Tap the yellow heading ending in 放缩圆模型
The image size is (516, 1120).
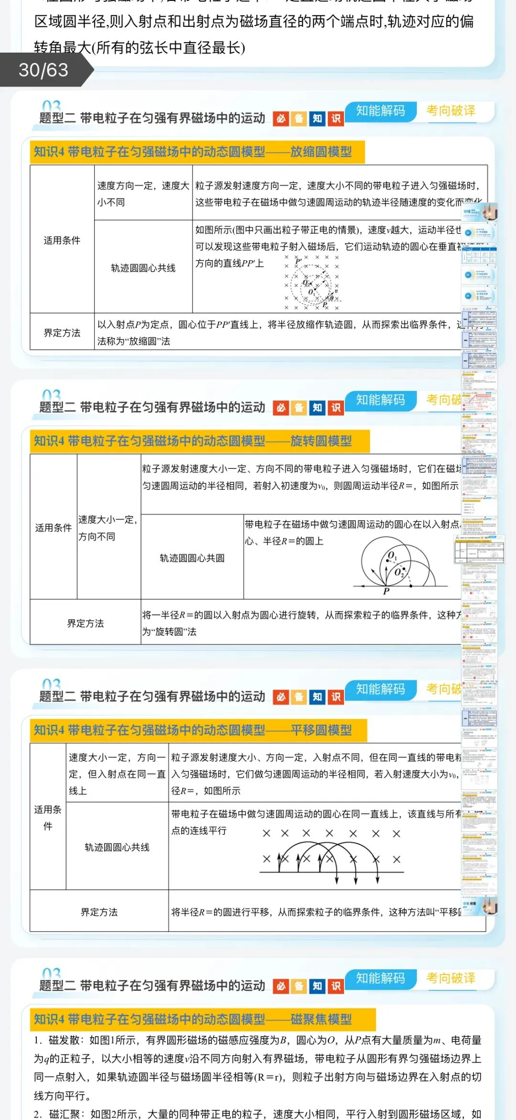click(x=197, y=152)
